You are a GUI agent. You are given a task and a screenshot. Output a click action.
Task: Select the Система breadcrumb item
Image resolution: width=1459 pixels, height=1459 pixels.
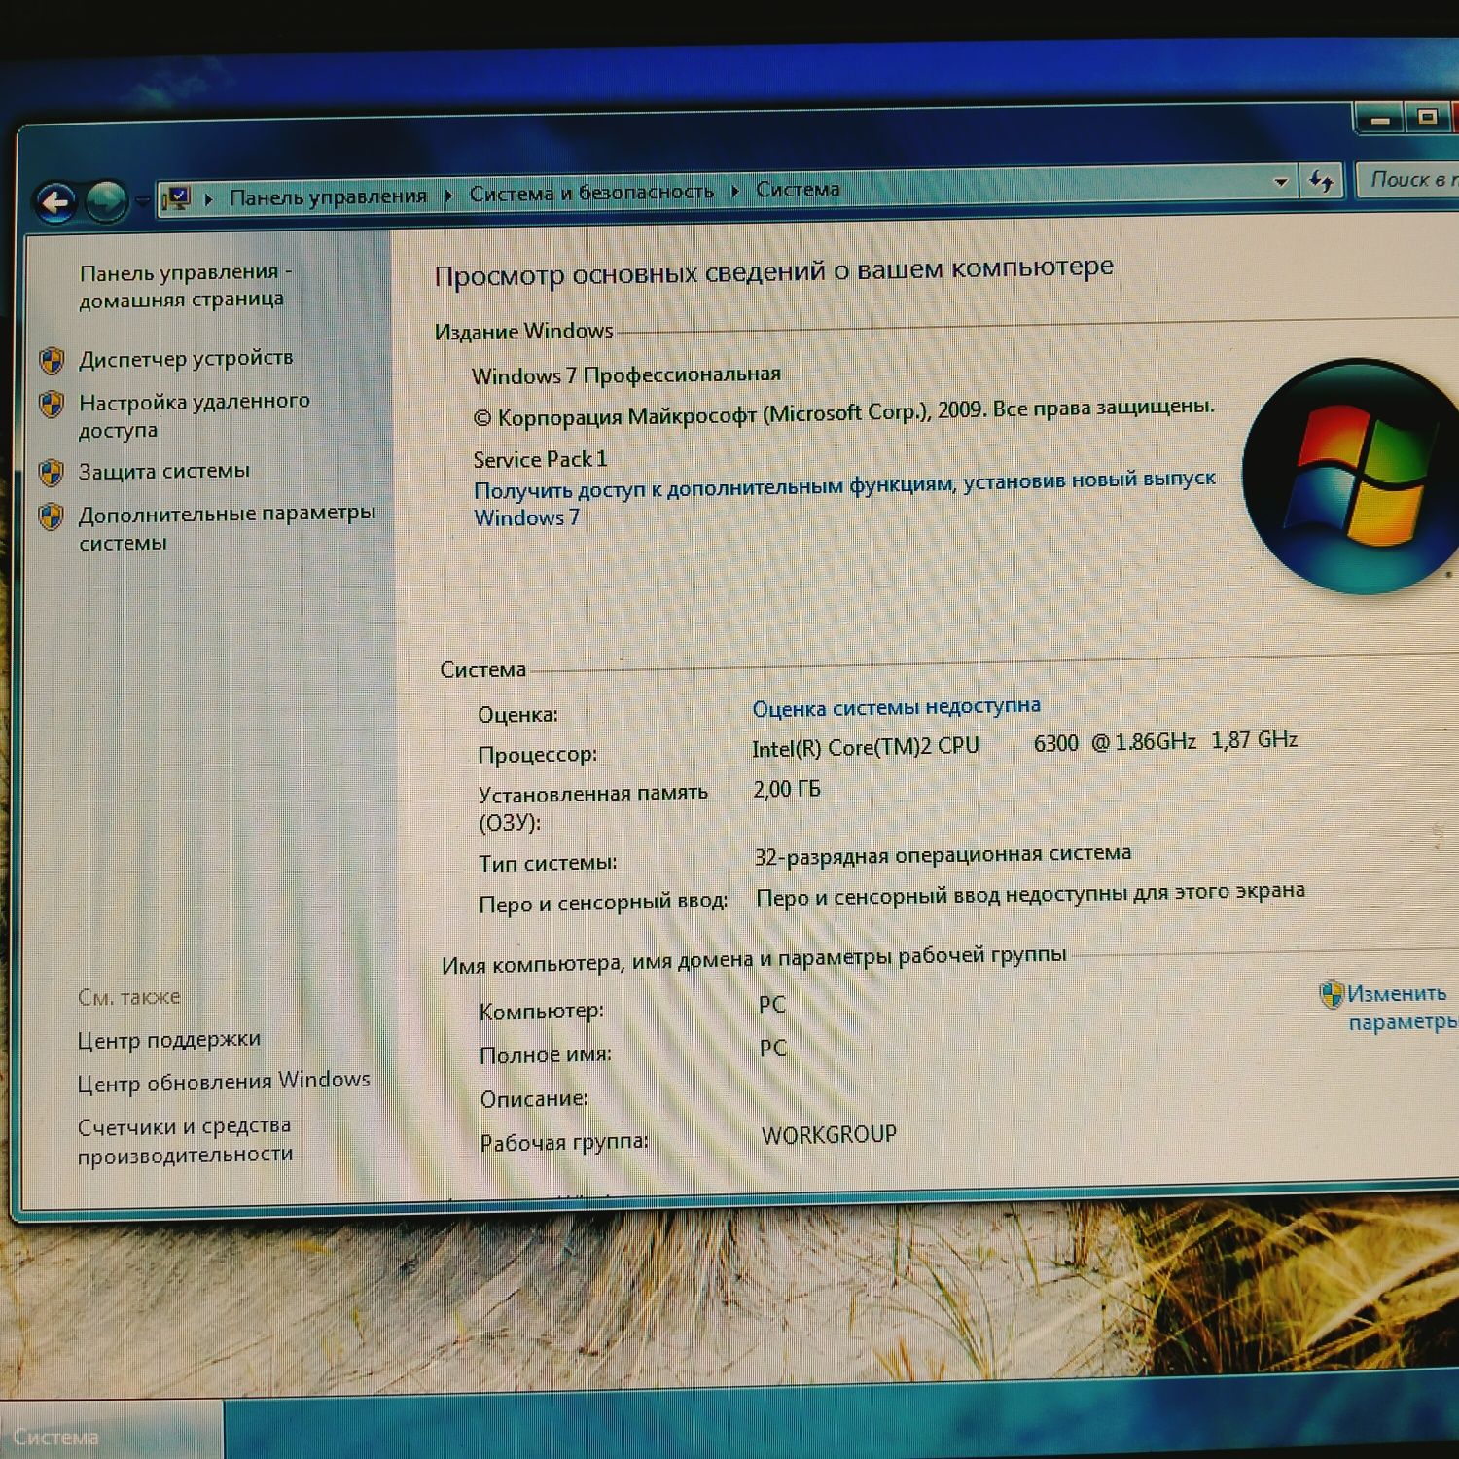pyautogui.click(x=798, y=189)
